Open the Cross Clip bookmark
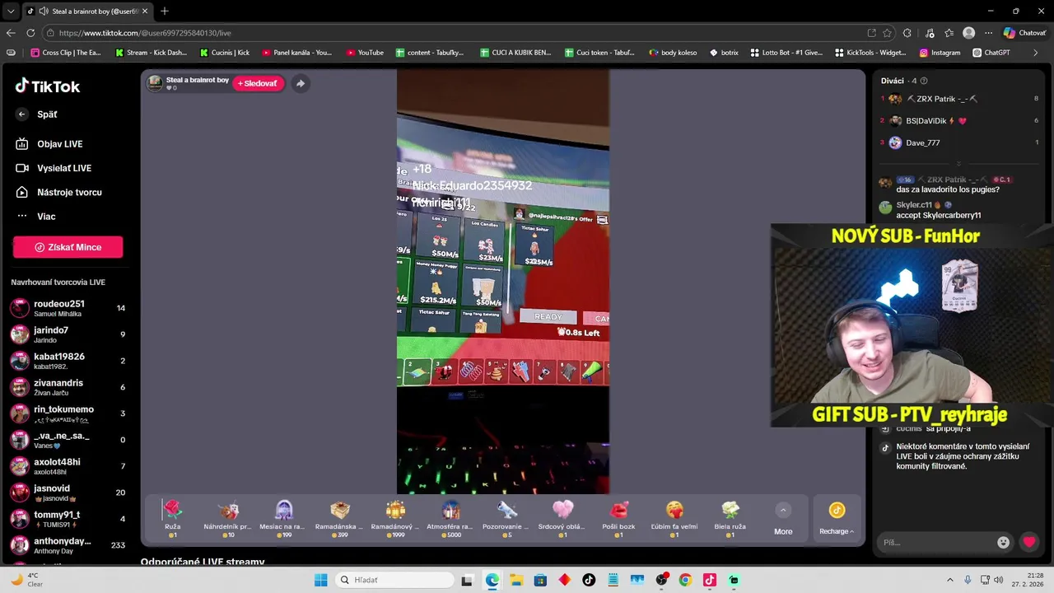The image size is (1054, 593). point(66,53)
